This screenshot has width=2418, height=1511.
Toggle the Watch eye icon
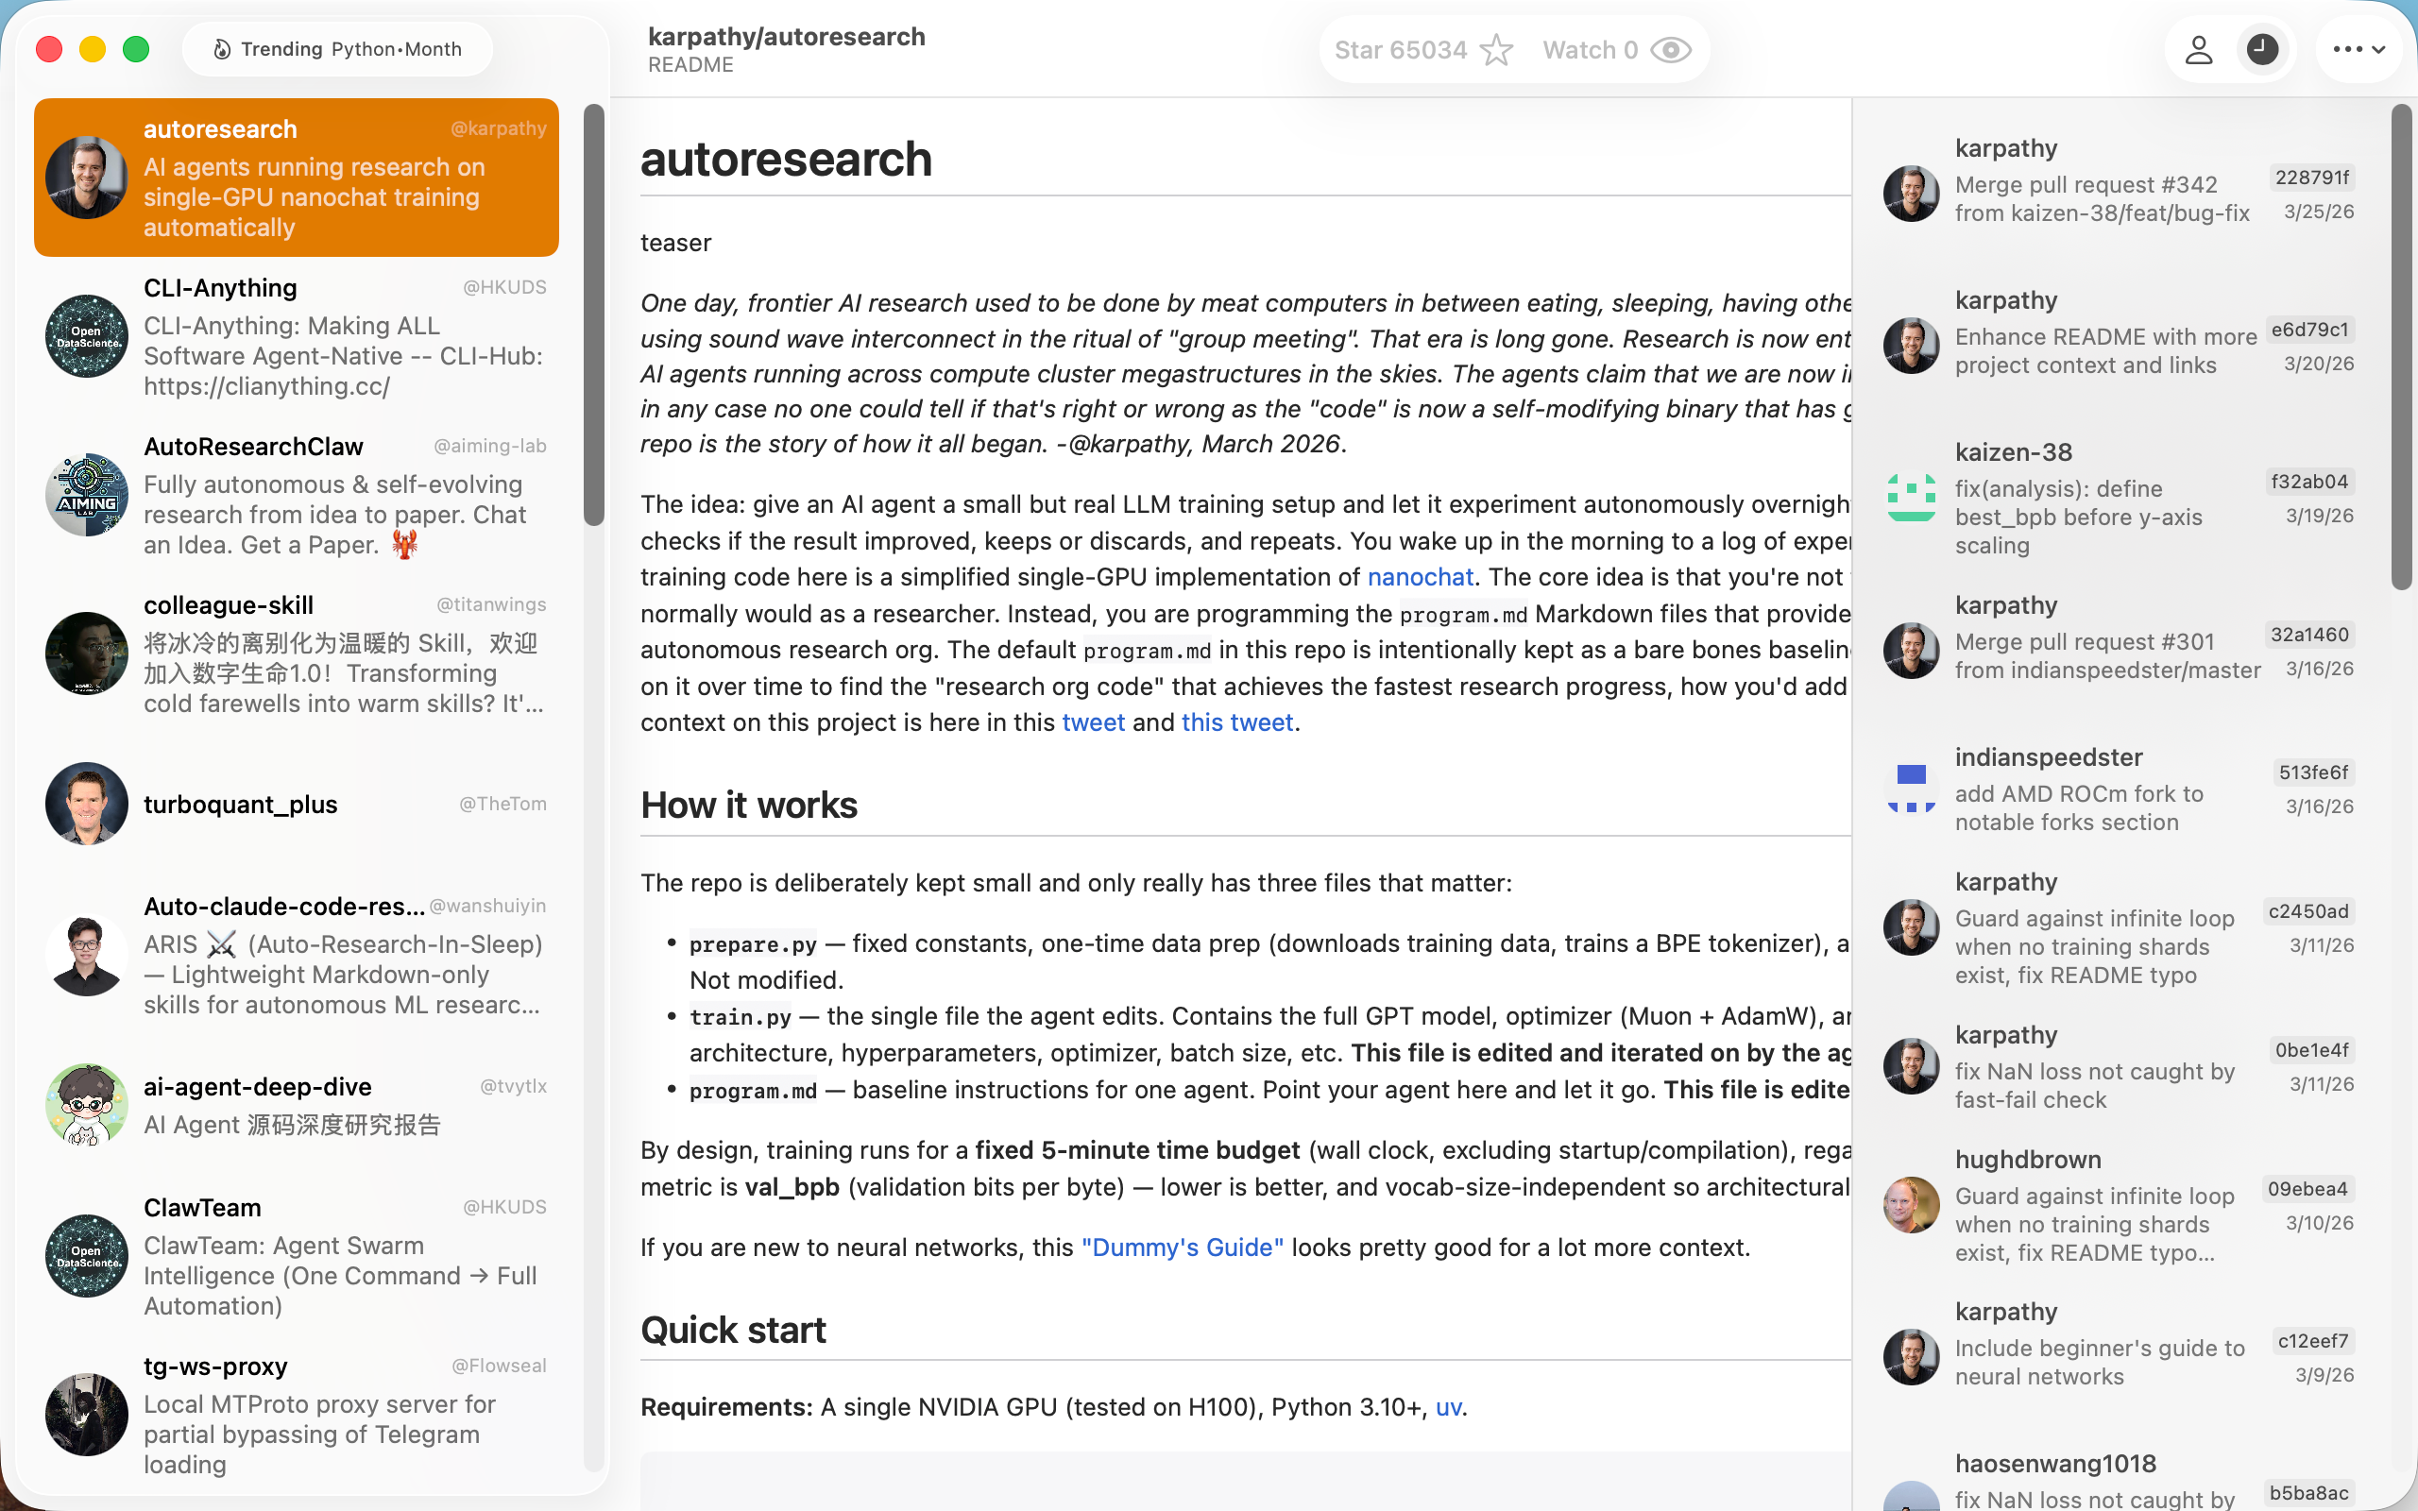click(x=1671, y=50)
